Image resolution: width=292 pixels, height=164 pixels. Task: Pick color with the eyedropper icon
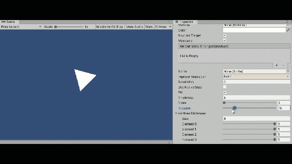[x=288, y=30]
